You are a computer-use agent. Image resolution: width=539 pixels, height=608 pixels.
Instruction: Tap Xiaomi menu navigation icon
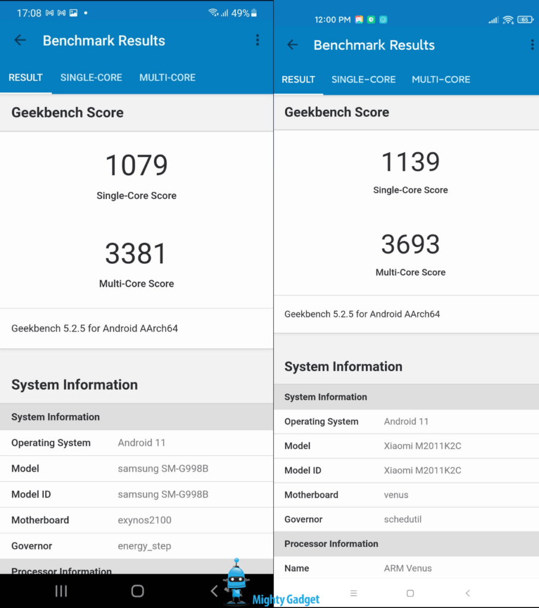354,593
